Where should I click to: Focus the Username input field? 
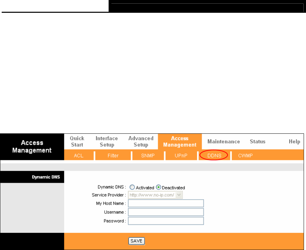click(166, 212)
